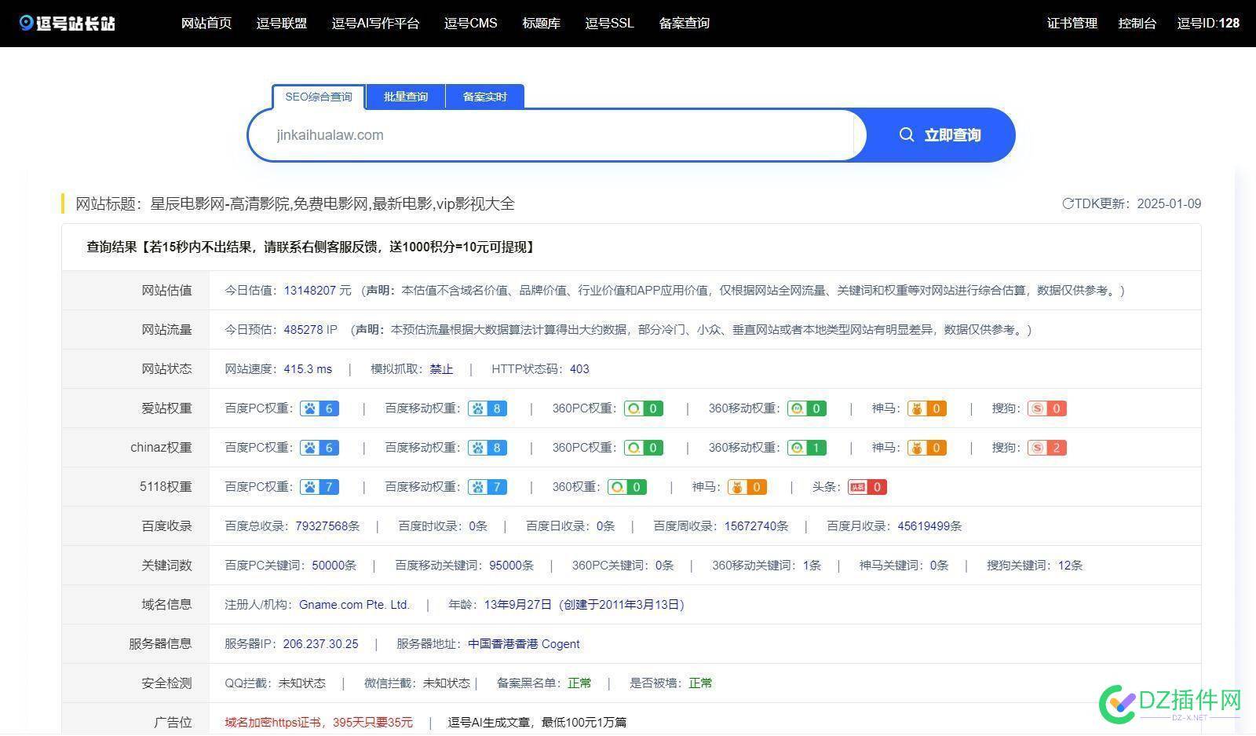Viewport: 1256px width, 736px height.
Task: Click 5118权重 神马 badge 0
Action: (747, 487)
